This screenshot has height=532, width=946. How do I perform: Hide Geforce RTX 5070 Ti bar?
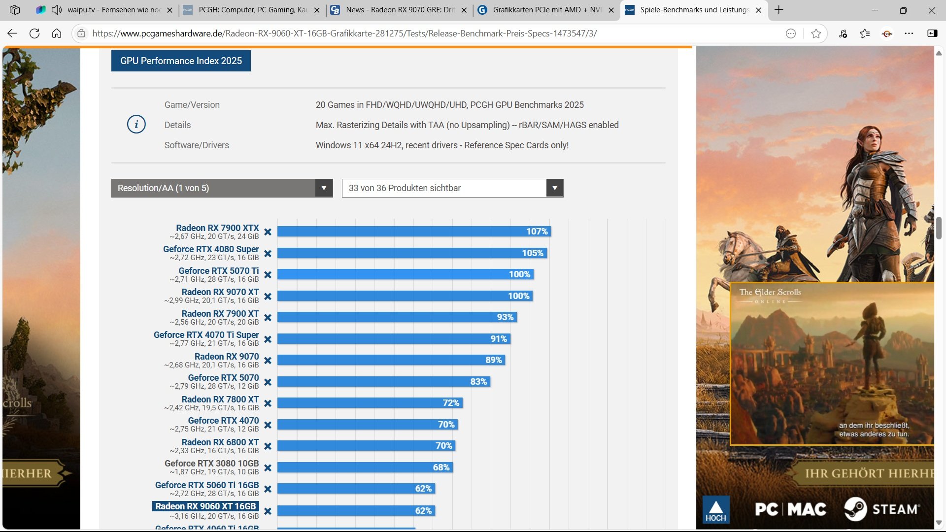tap(268, 275)
